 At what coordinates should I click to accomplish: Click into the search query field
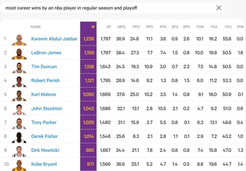[102, 8]
